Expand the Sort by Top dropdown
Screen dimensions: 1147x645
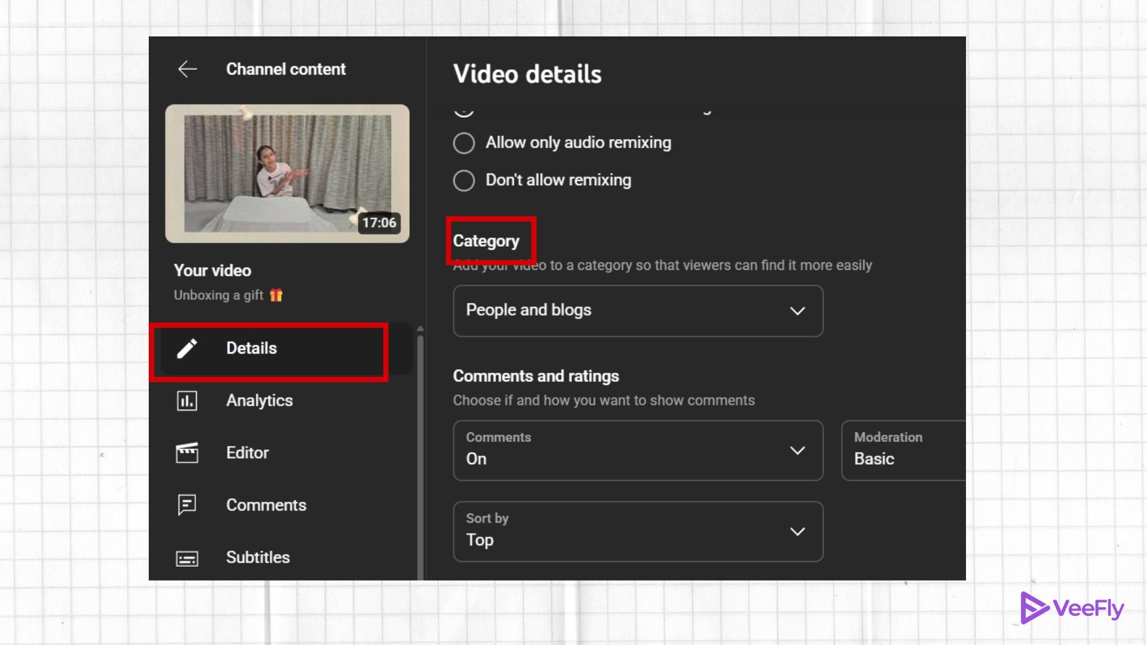(637, 532)
